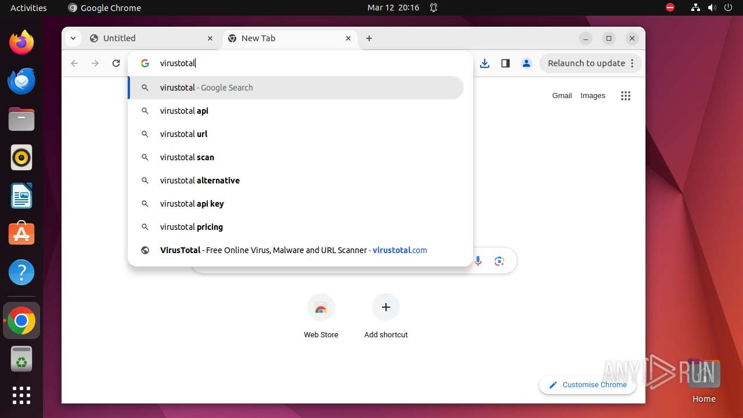
Task: Toggle the Chrome side panel icon
Action: 506,63
